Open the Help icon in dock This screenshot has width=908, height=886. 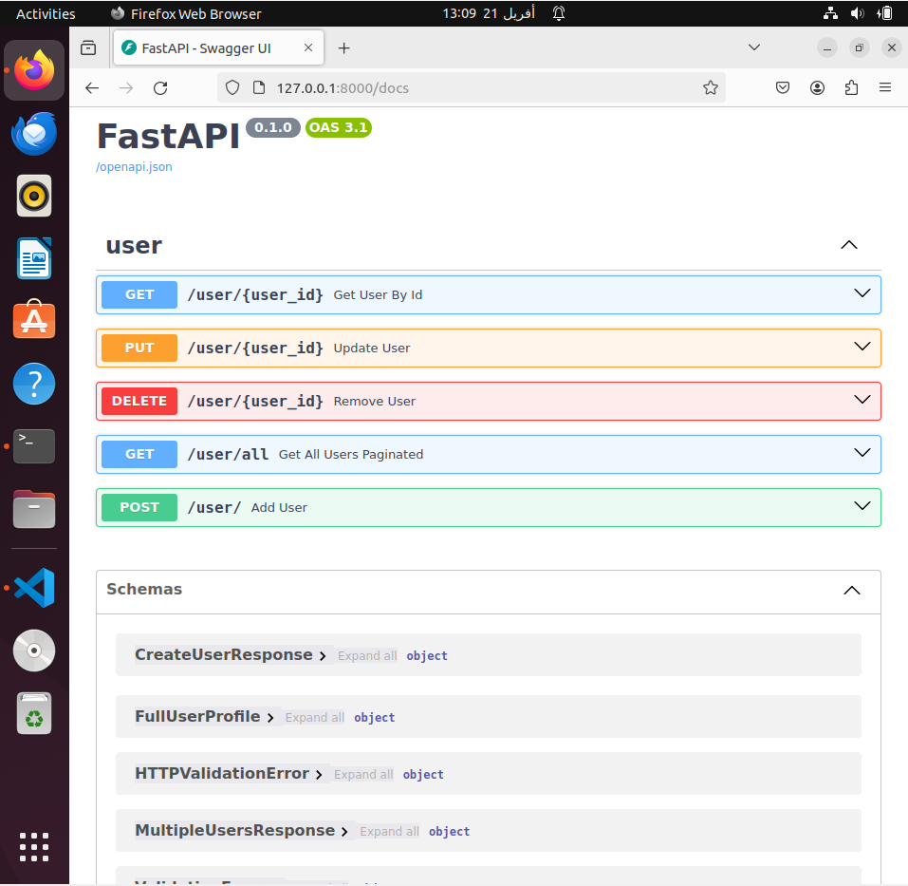[x=34, y=384]
